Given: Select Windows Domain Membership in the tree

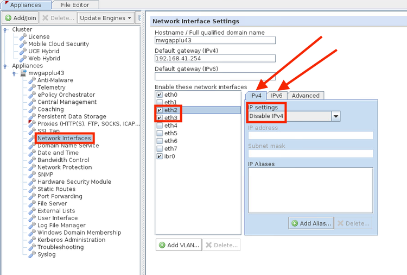Looking at the screenshot, I should pos(79,233).
